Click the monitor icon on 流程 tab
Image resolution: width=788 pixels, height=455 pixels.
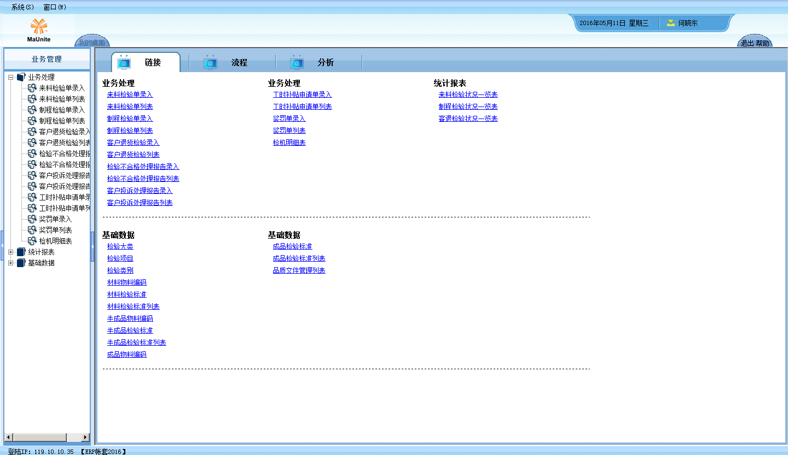pos(211,62)
